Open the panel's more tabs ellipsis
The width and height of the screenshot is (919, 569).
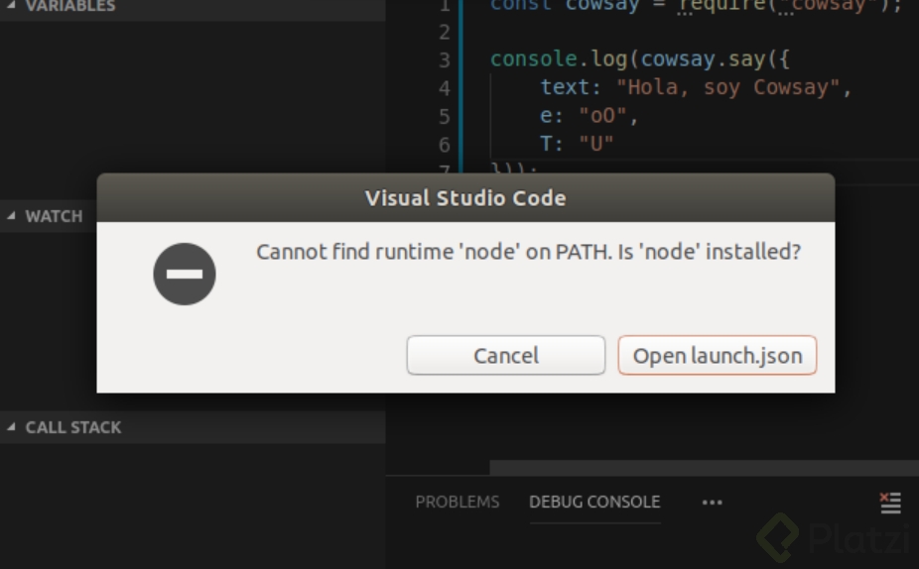(x=713, y=503)
